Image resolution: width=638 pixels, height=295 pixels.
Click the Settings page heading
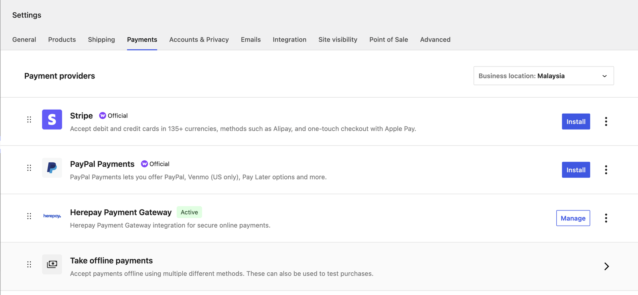[x=27, y=15]
